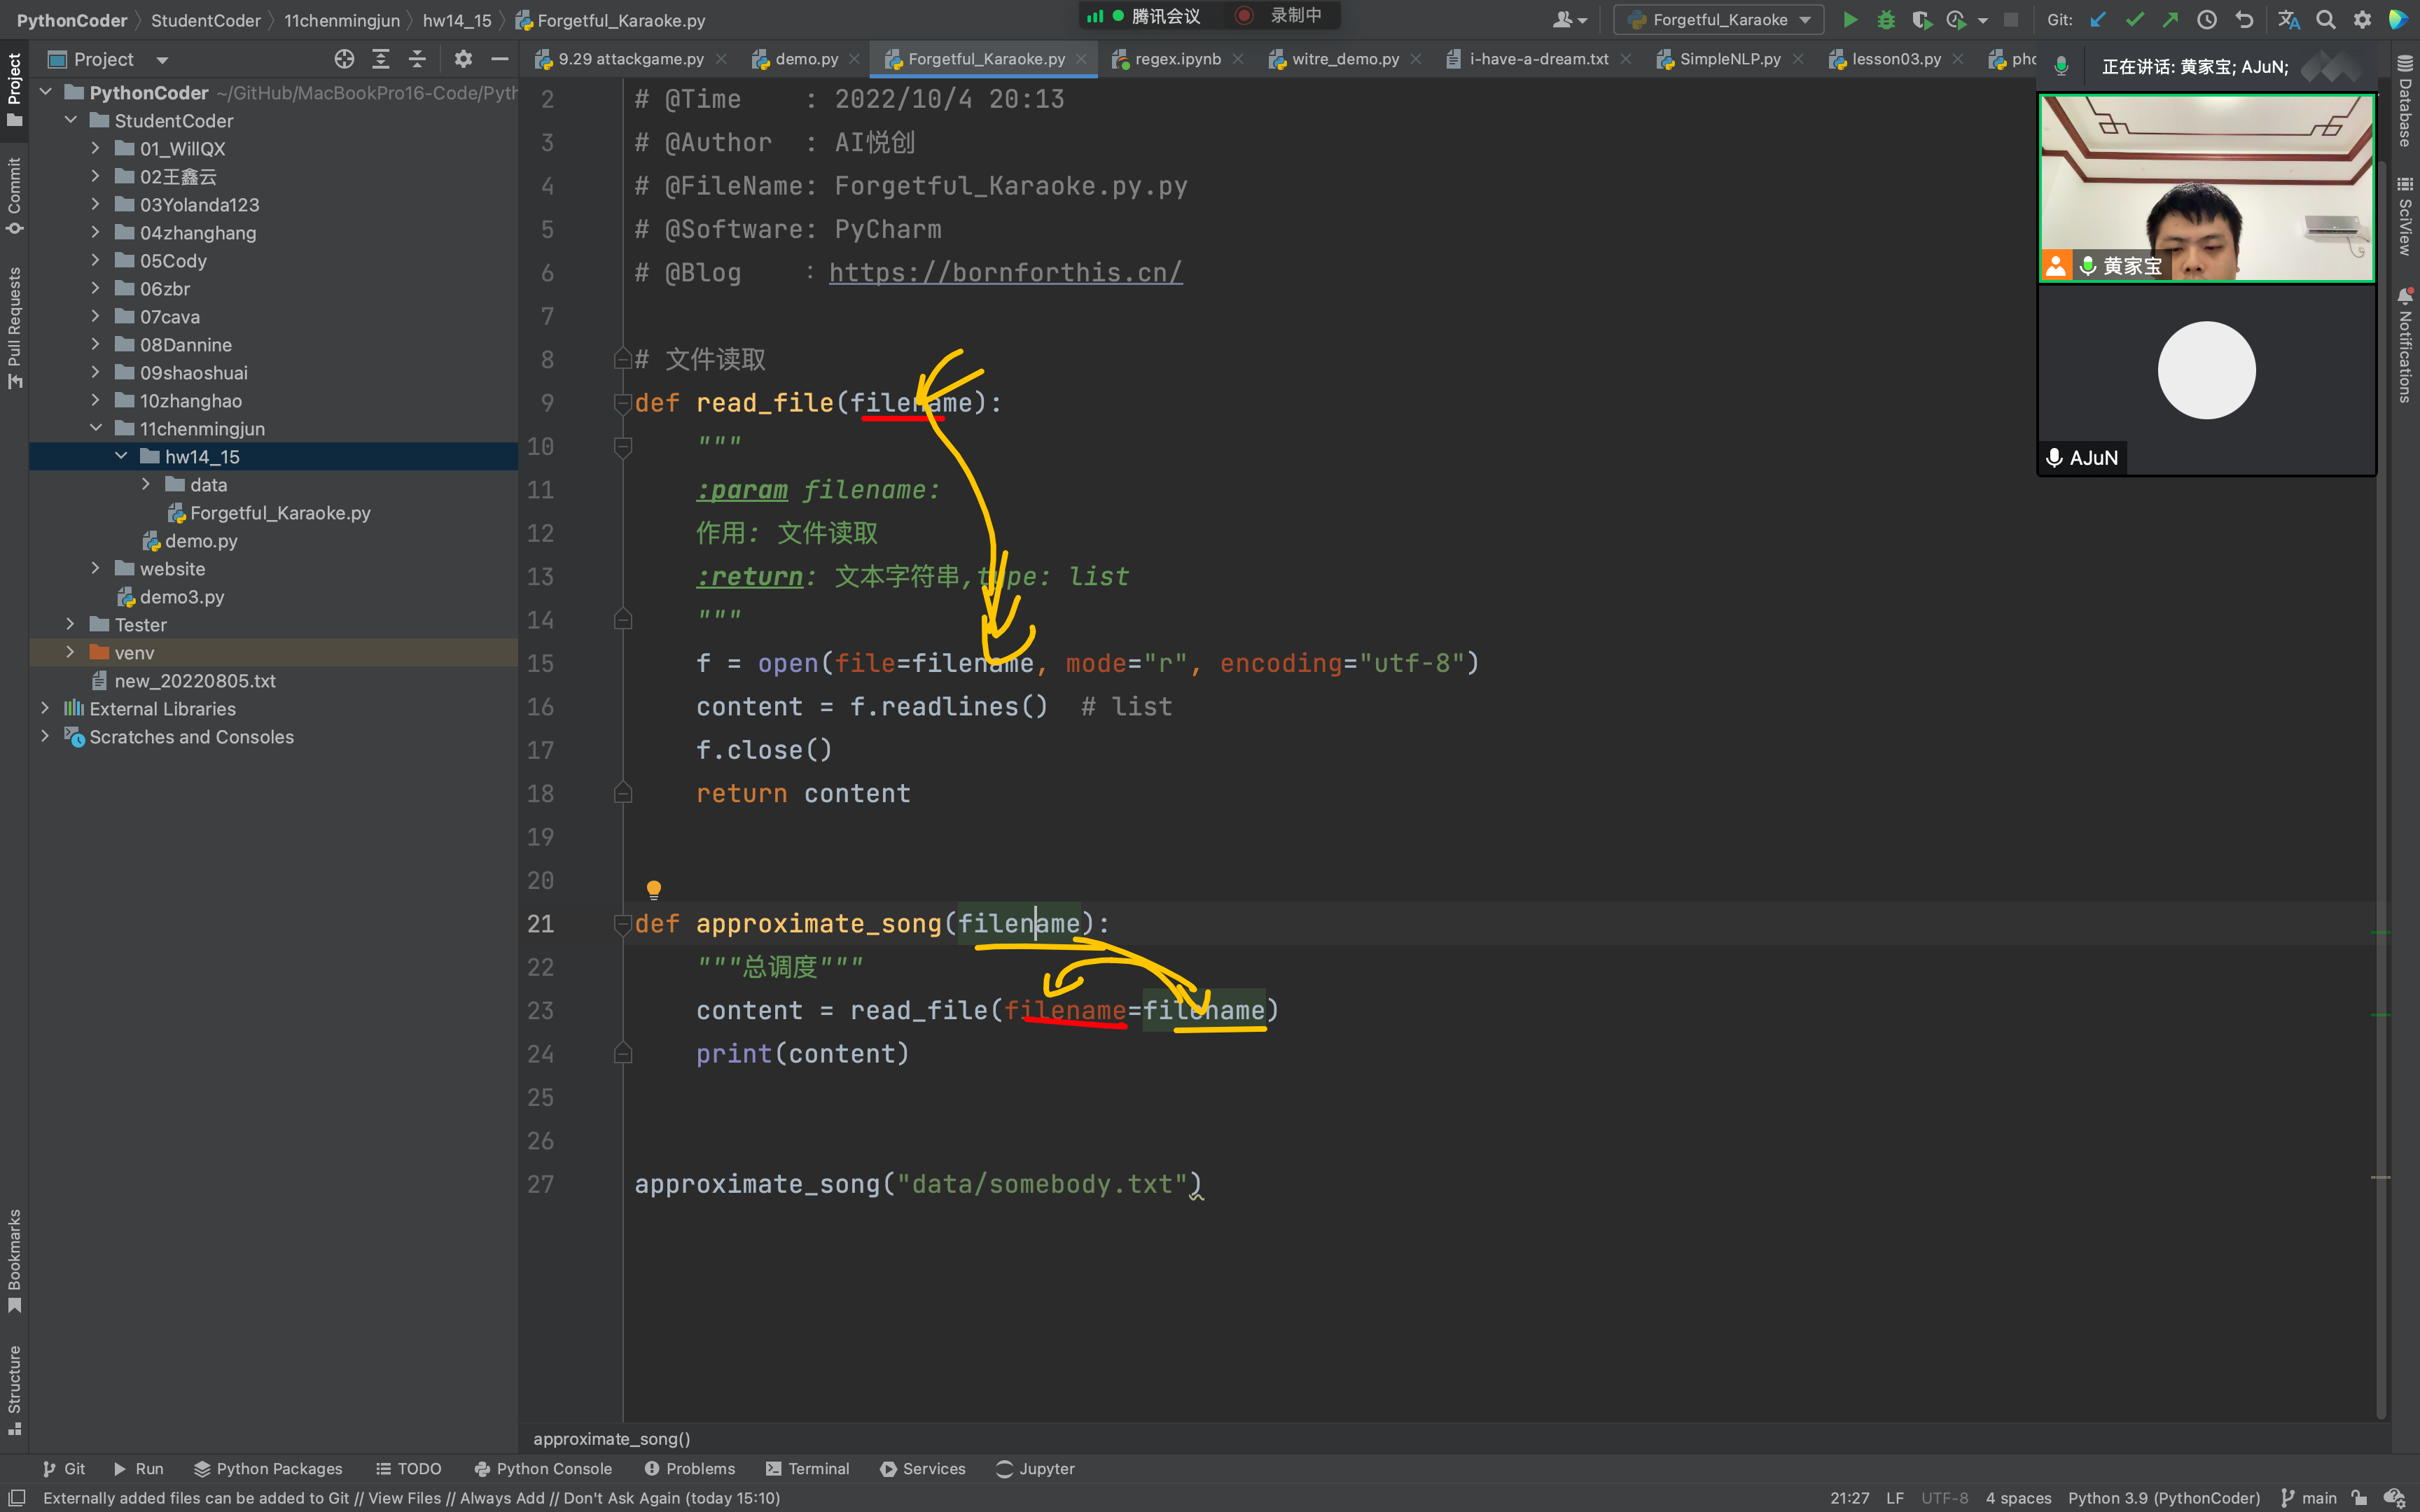This screenshot has height=1512, width=2420.
Task: Open the user account dropdown
Action: (1569, 19)
